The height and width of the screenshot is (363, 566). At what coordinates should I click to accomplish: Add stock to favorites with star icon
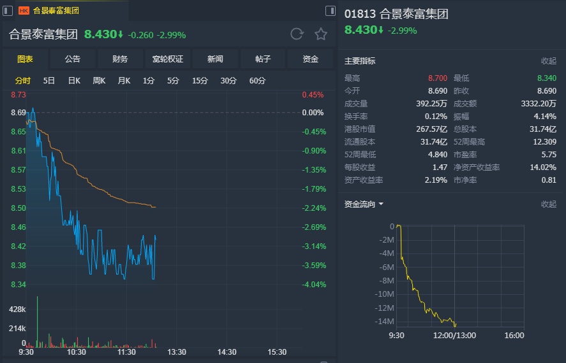point(320,34)
